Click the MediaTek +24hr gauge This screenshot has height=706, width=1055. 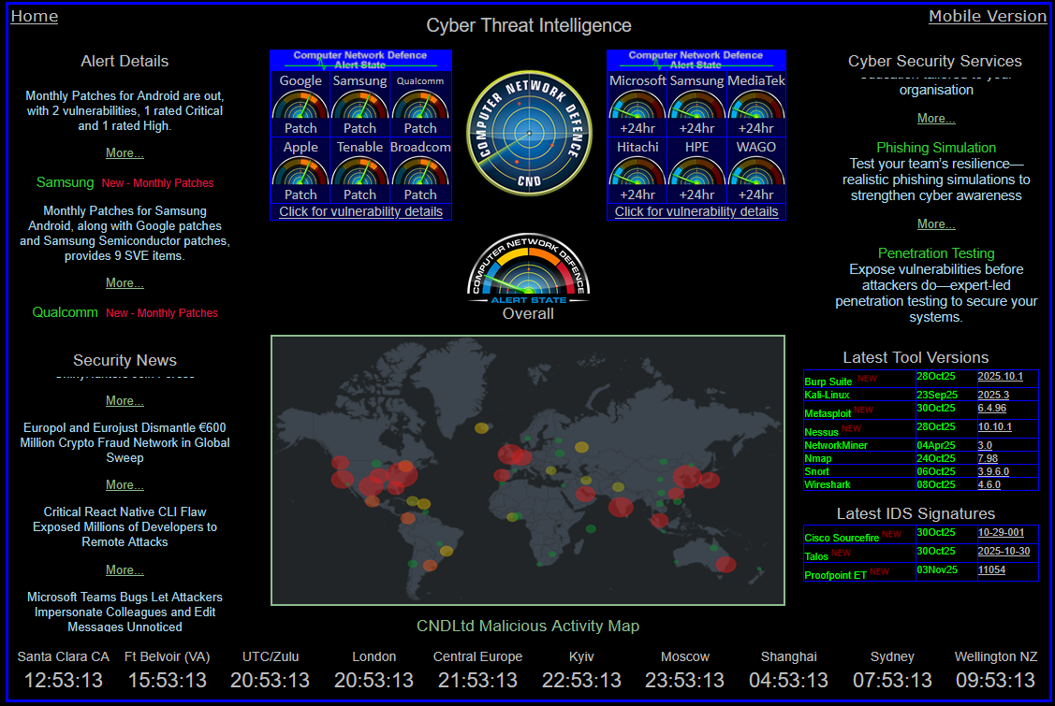pyautogui.click(x=755, y=103)
